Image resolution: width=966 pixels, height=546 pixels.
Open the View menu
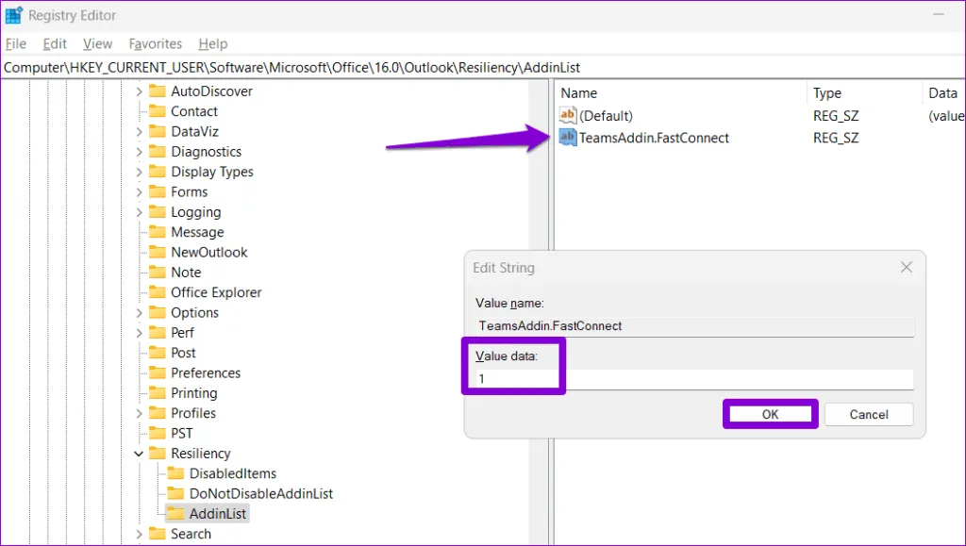click(97, 43)
